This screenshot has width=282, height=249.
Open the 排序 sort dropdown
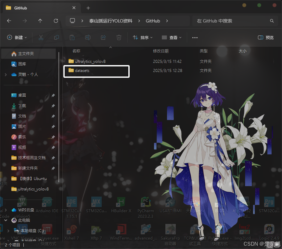click(143, 37)
